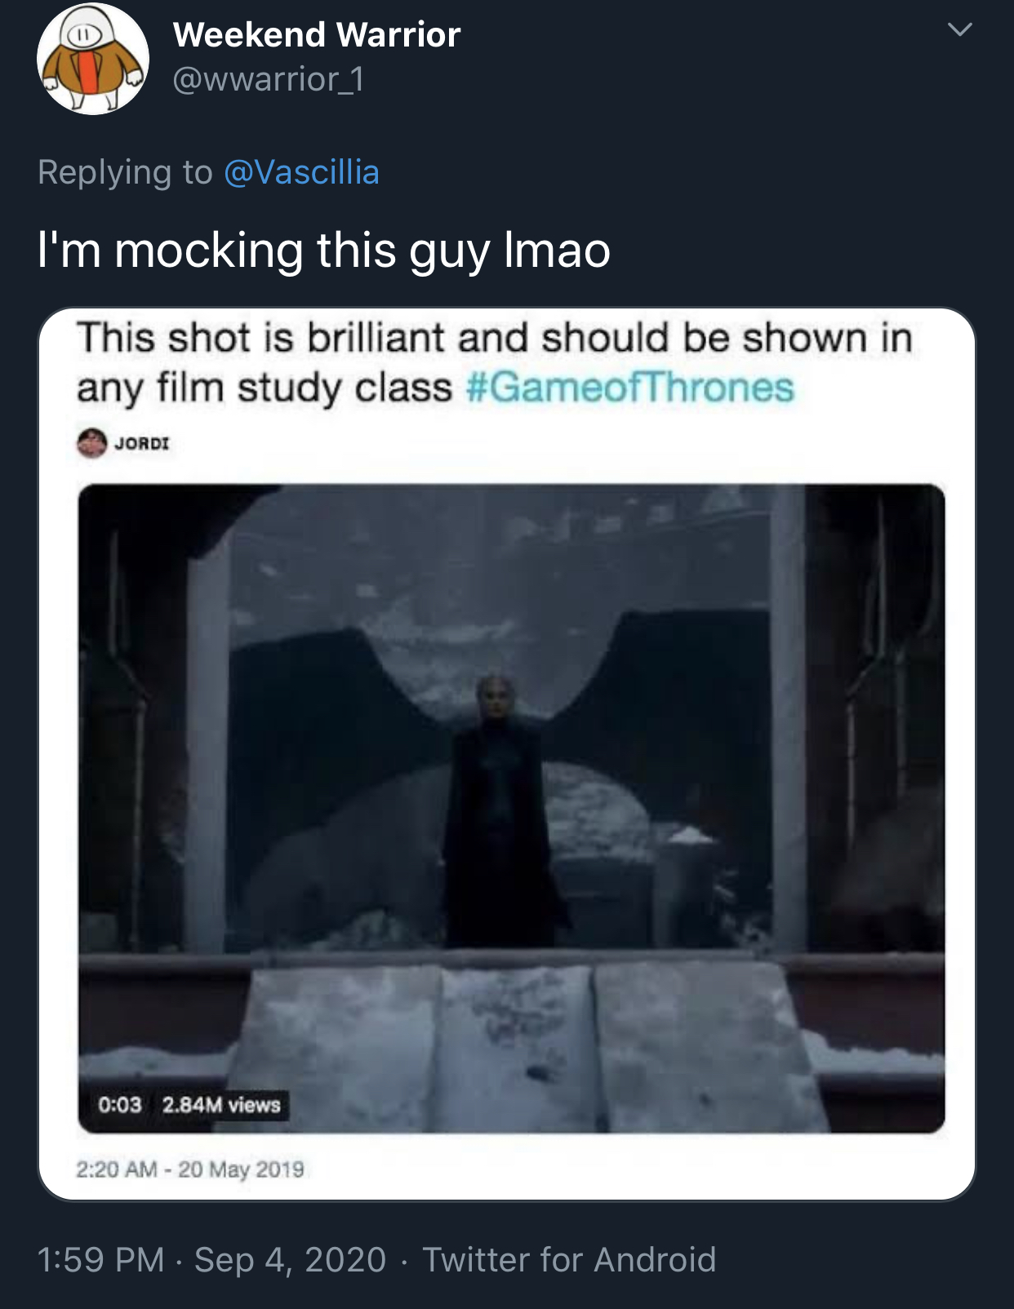Click the "Replying to" label

pyautogui.click(x=125, y=172)
